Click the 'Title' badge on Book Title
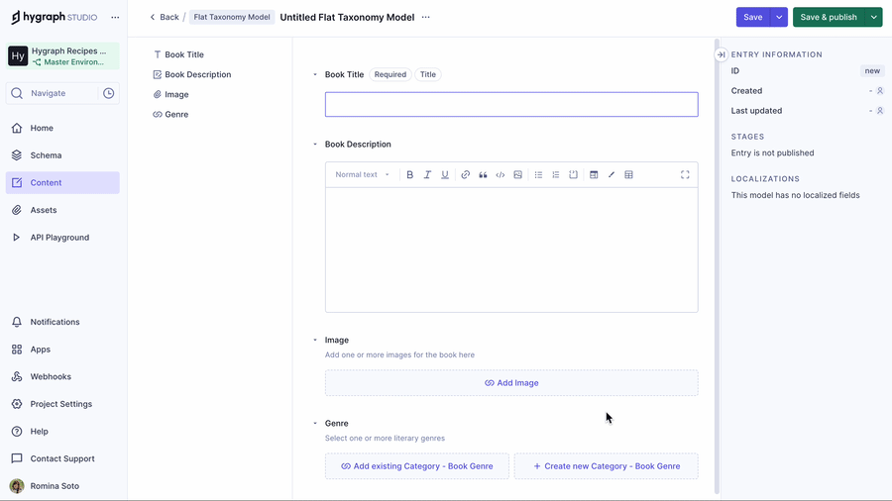The width and height of the screenshot is (892, 501). 428,74
